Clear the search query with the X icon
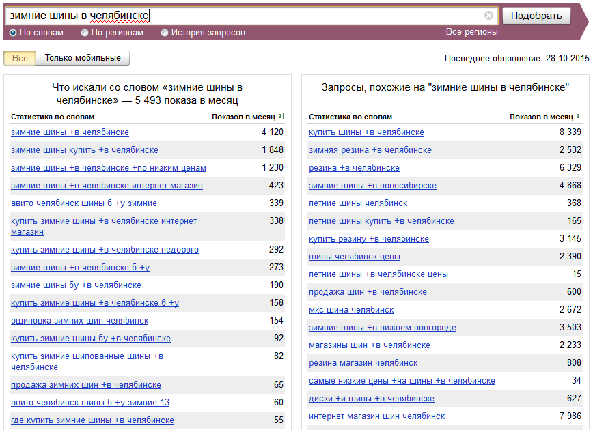The width and height of the screenshot is (593, 430). point(488,16)
